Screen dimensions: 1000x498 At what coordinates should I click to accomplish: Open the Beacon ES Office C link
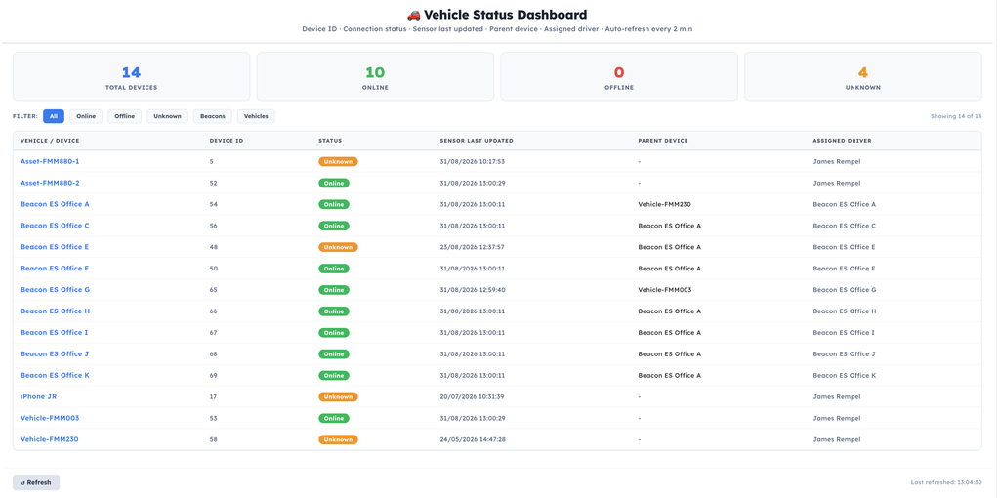click(x=55, y=226)
